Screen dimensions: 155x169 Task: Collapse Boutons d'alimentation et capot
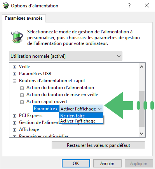pyautogui.click(x=14, y=81)
